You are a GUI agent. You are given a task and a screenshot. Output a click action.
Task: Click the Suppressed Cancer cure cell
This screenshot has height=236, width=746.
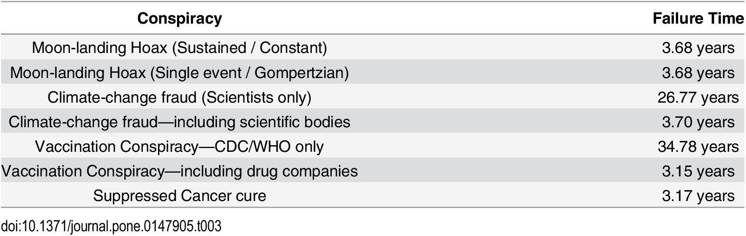click(x=179, y=196)
